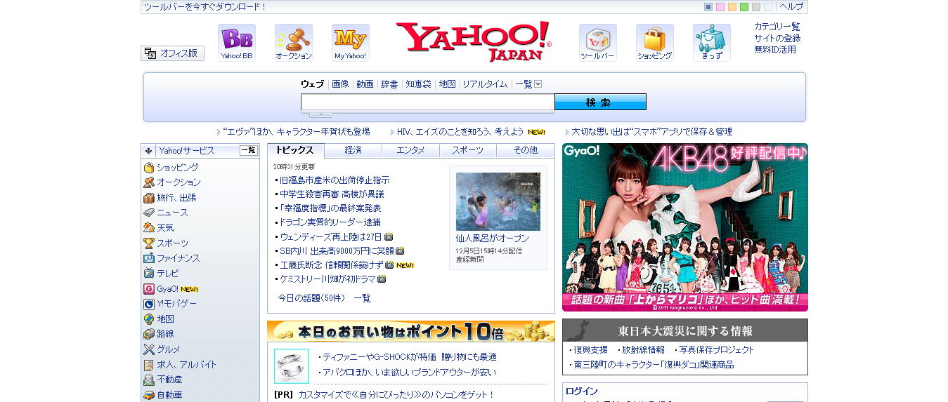Select the リアルタイム search tab

484,84
